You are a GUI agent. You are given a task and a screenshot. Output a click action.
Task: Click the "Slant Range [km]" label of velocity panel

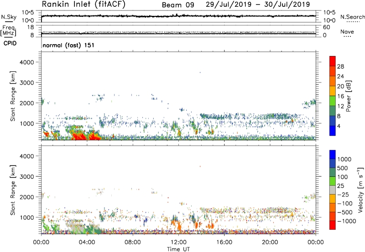click(x=13, y=190)
